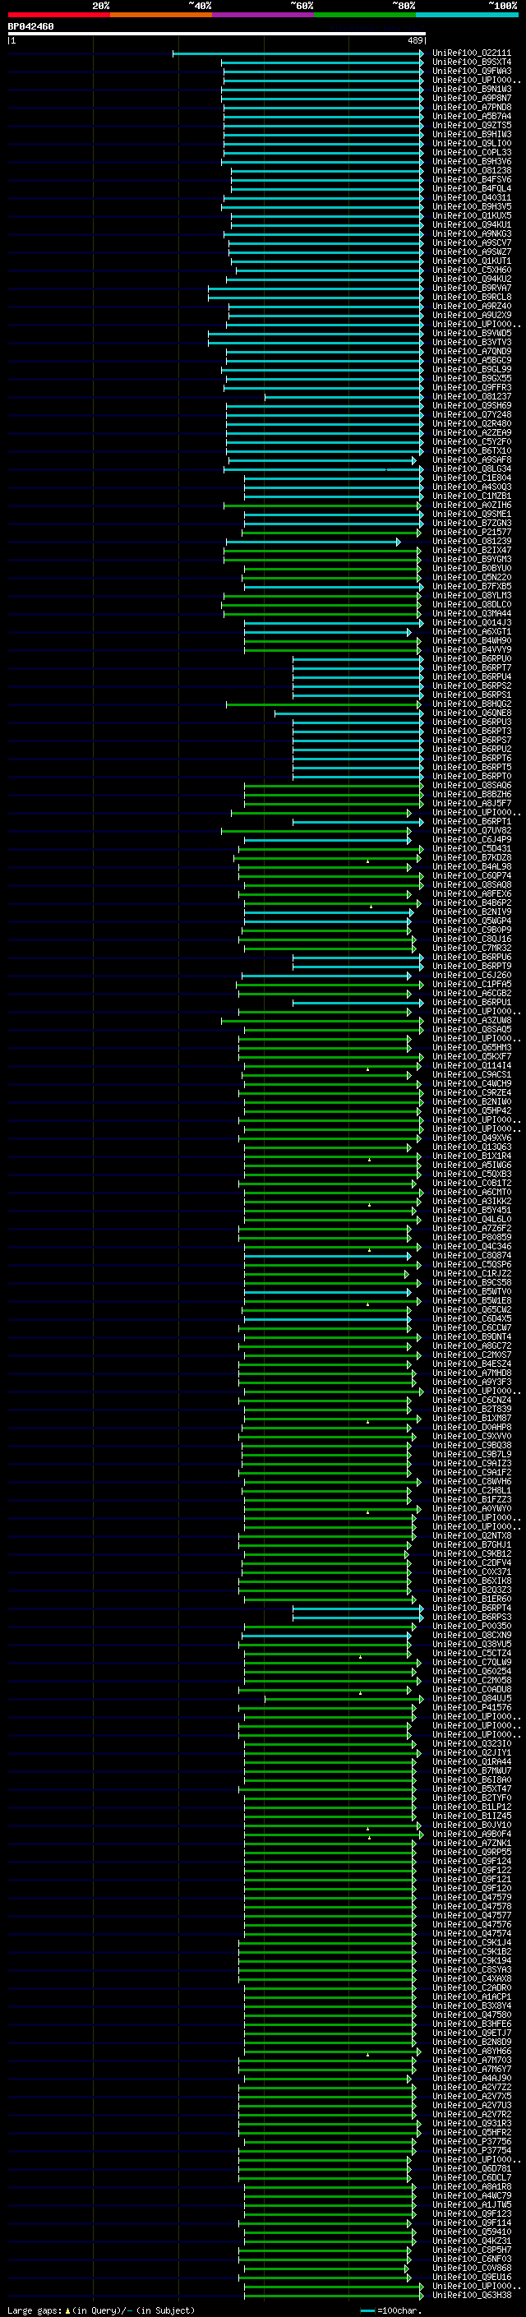Select hit label UniRef100_P80859
Screen dimensions: 526x2317
point(471,1237)
